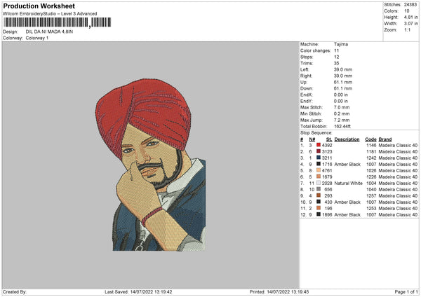Image resolution: width=421 pixels, height=297 pixels.
Task: Click the 'Colorway 1' value
Action: pos(37,38)
